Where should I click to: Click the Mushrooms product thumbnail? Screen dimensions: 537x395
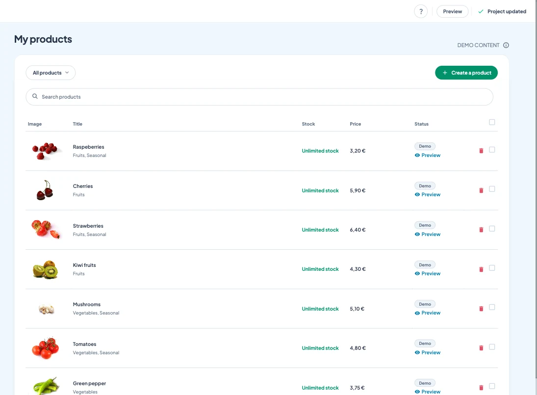(46, 309)
